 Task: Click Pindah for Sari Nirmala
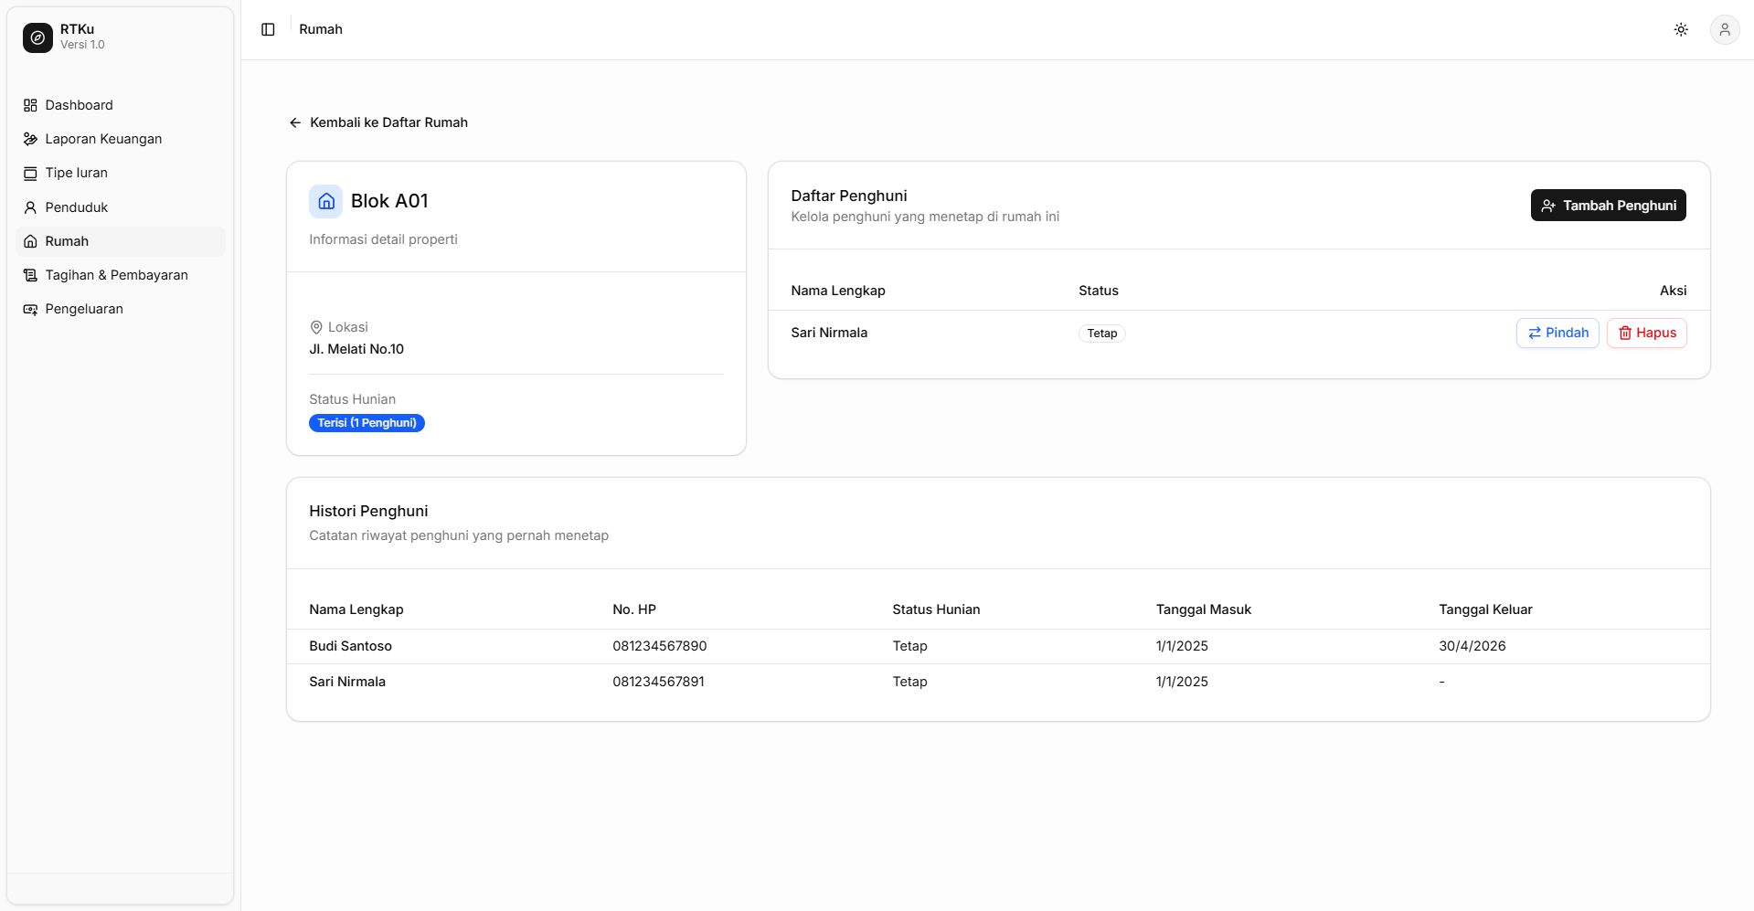(1557, 333)
